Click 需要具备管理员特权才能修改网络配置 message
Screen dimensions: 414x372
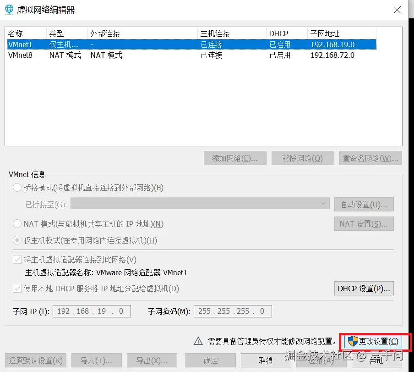click(x=272, y=341)
